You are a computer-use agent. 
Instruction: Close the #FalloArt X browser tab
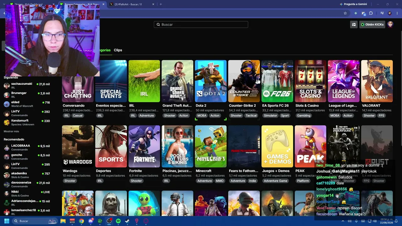coord(153,4)
